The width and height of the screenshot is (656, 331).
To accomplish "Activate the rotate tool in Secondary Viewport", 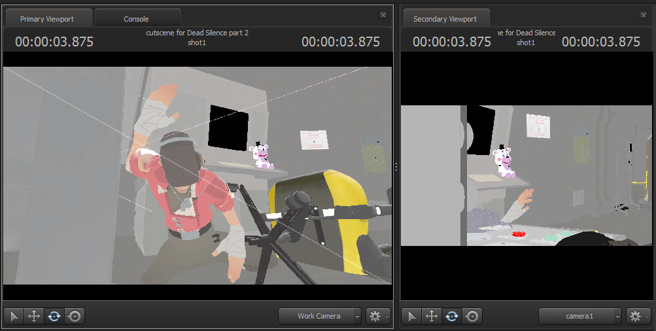I will [452, 317].
